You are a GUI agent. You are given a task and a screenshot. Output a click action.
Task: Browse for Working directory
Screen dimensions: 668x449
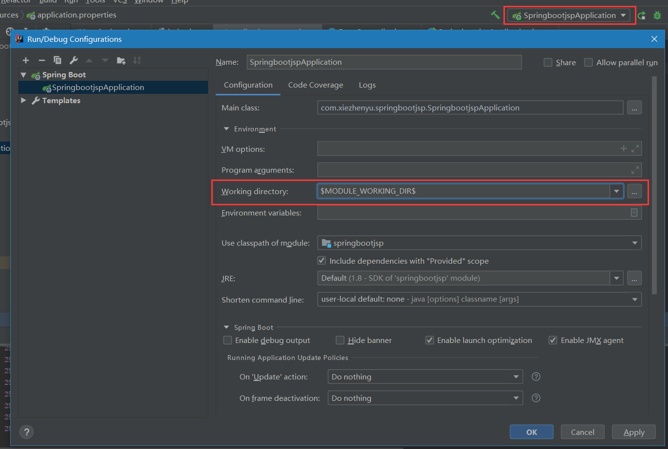pyautogui.click(x=634, y=191)
